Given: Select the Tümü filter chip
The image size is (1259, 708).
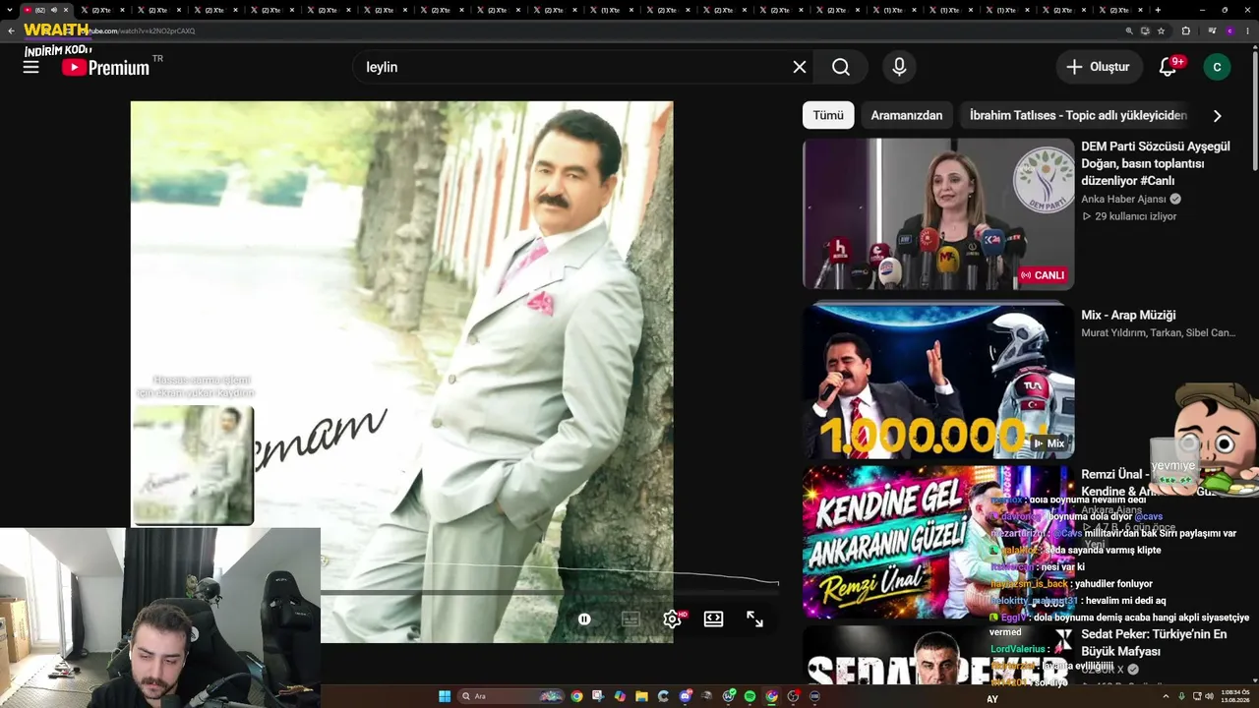Looking at the screenshot, I should click(828, 115).
